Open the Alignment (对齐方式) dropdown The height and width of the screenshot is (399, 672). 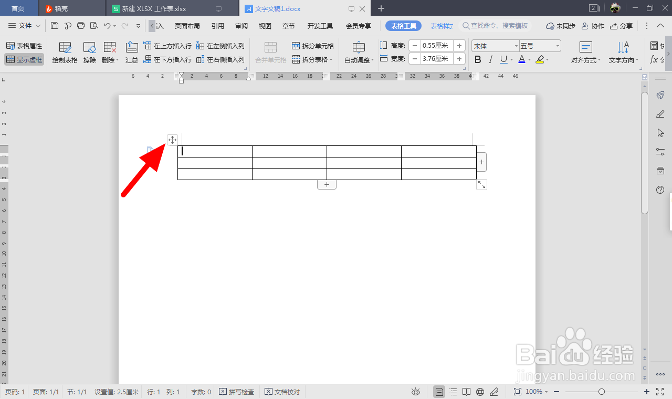(x=586, y=52)
